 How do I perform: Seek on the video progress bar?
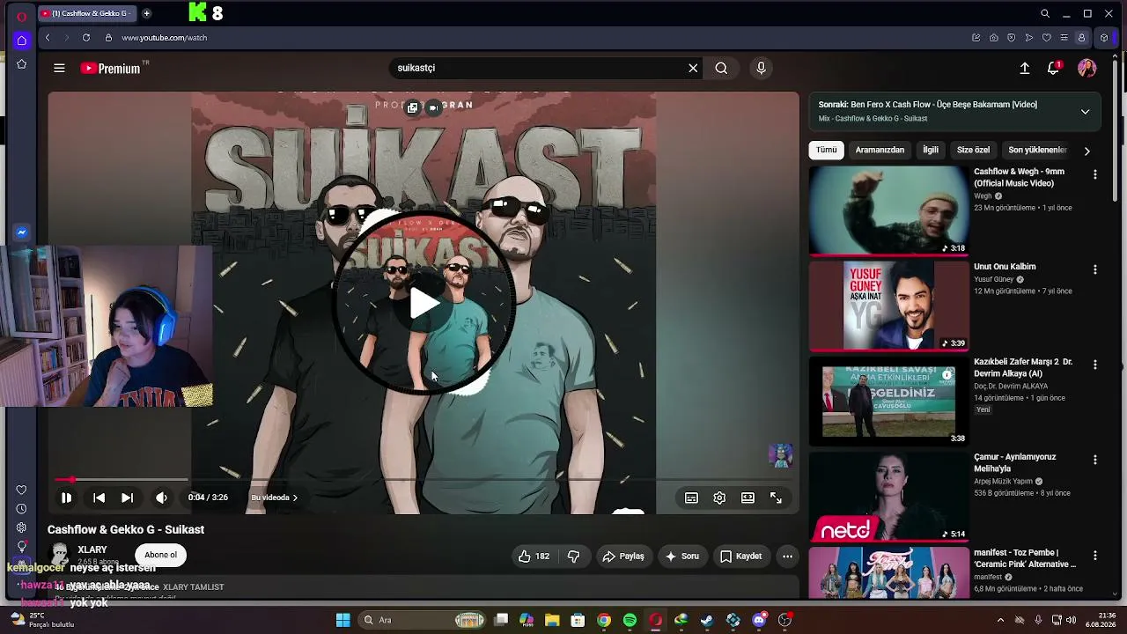point(424,480)
